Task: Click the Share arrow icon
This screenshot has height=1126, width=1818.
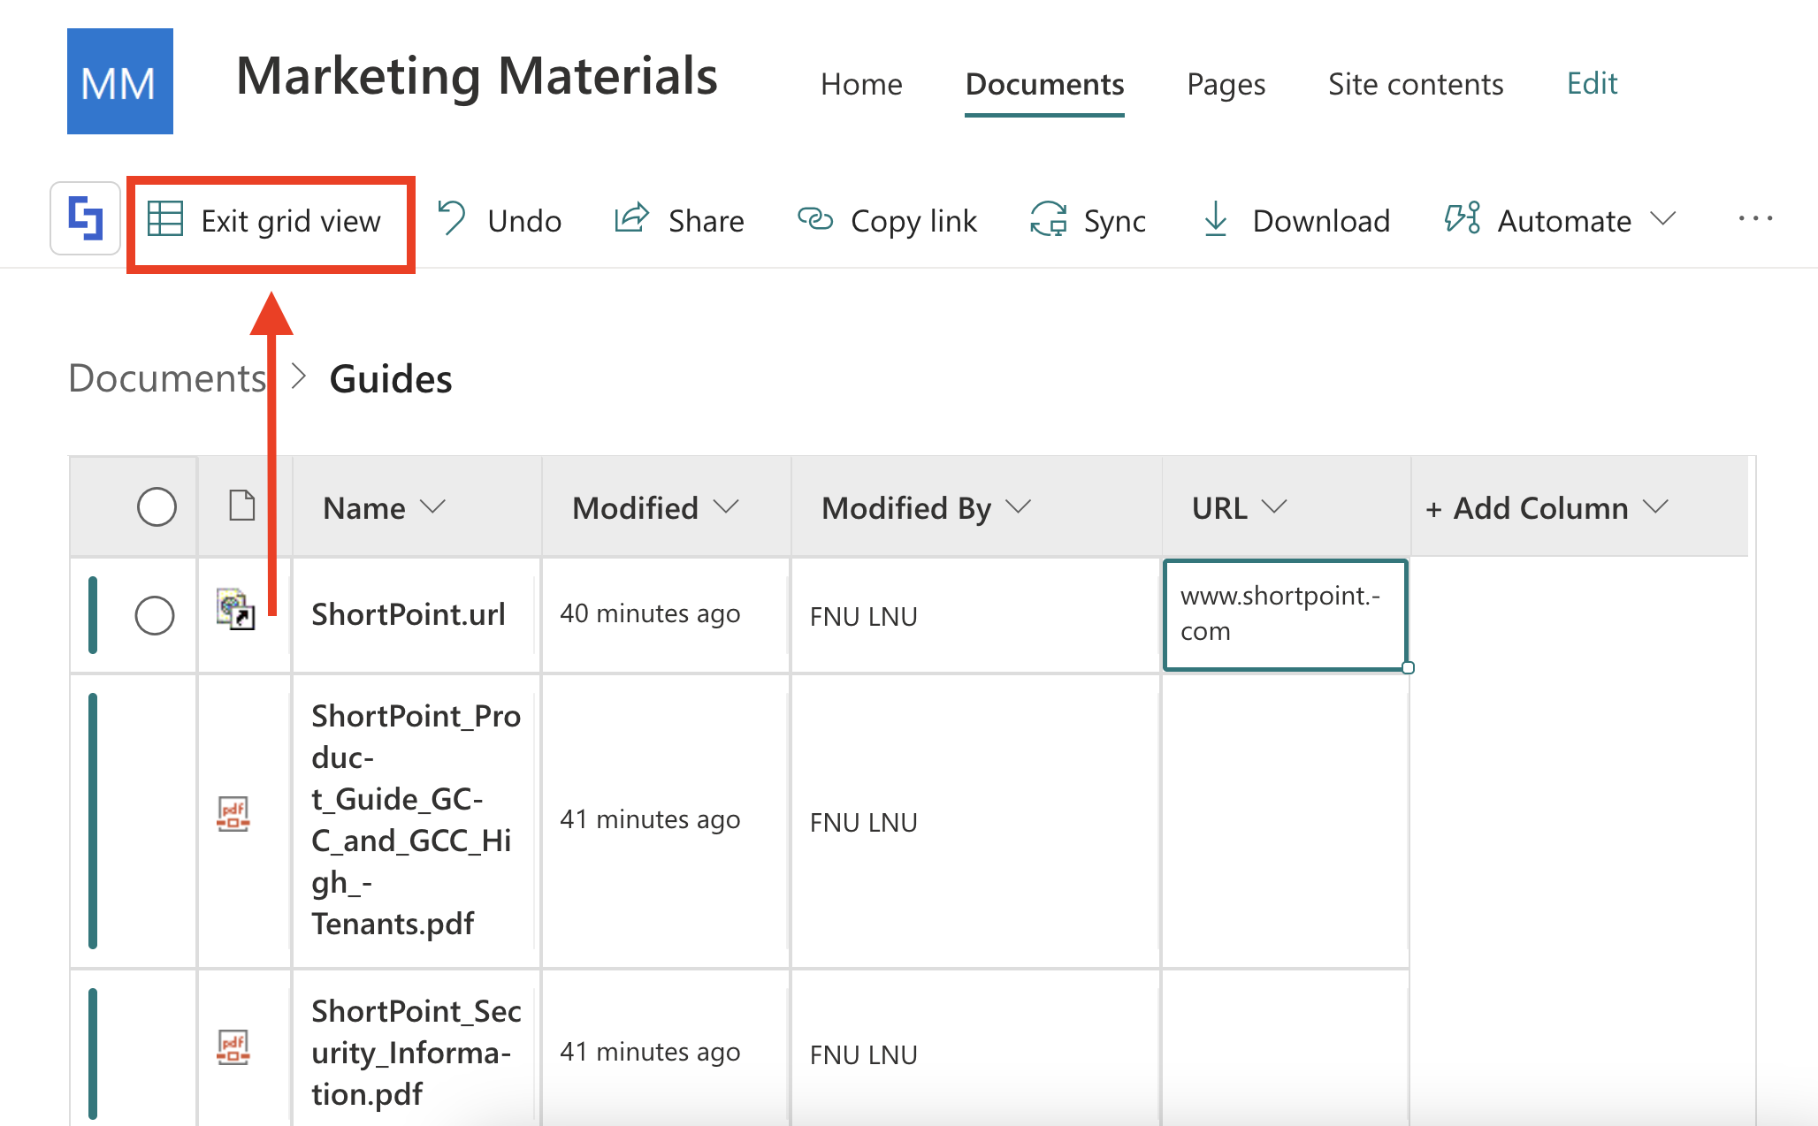Action: coord(631,218)
